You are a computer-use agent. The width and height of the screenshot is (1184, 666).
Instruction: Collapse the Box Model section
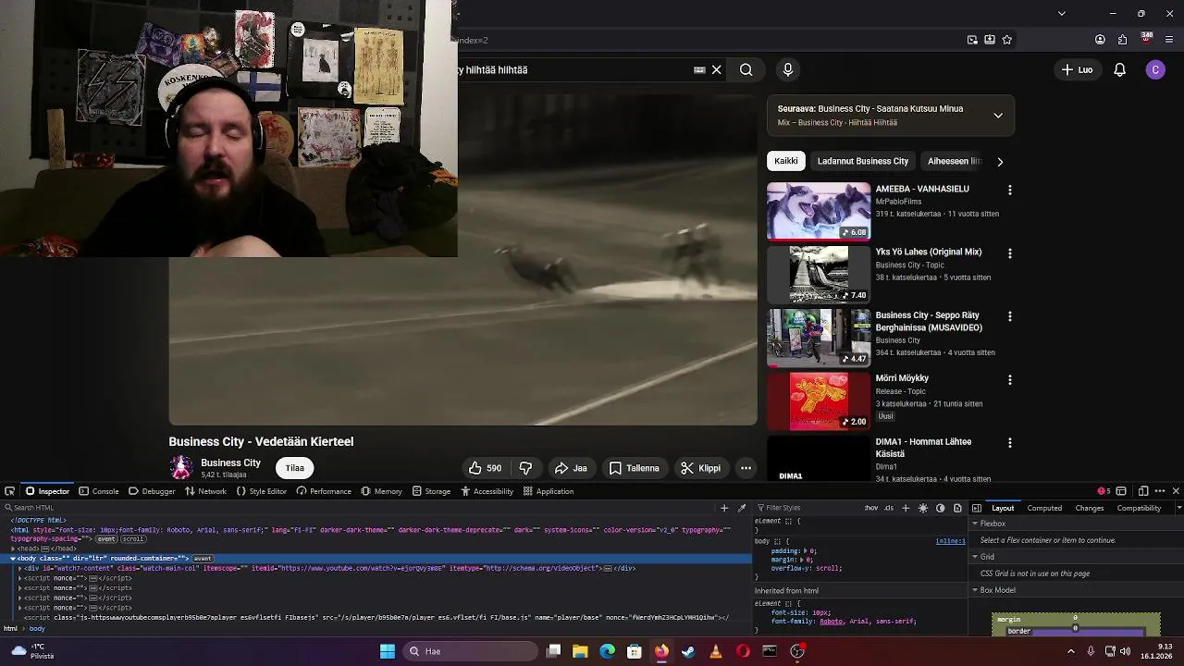tap(975, 590)
